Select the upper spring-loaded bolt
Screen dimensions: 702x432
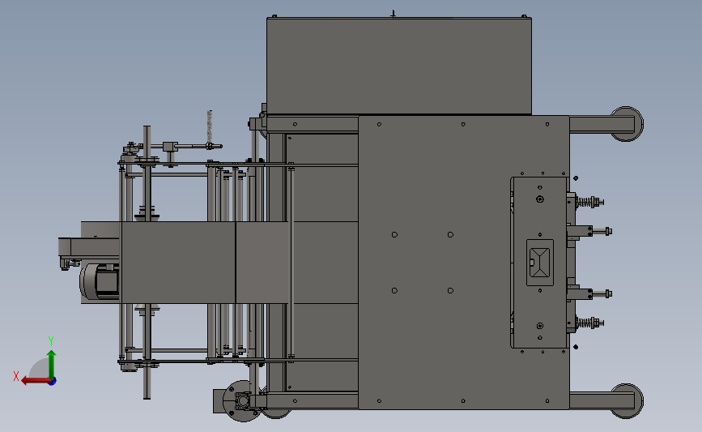coord(589,202)
